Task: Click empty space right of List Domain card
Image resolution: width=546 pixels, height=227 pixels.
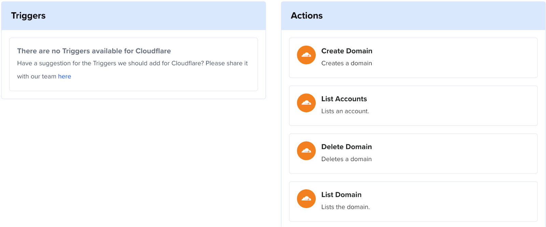Action: click(x=461, y=201)
